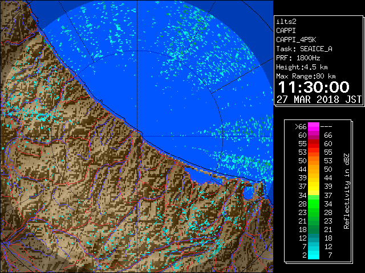This screenshot has height=273, width=365.
Task: Click the "Max Range:80 km" text
Action: pyautogui.click(x=306, y=76)
